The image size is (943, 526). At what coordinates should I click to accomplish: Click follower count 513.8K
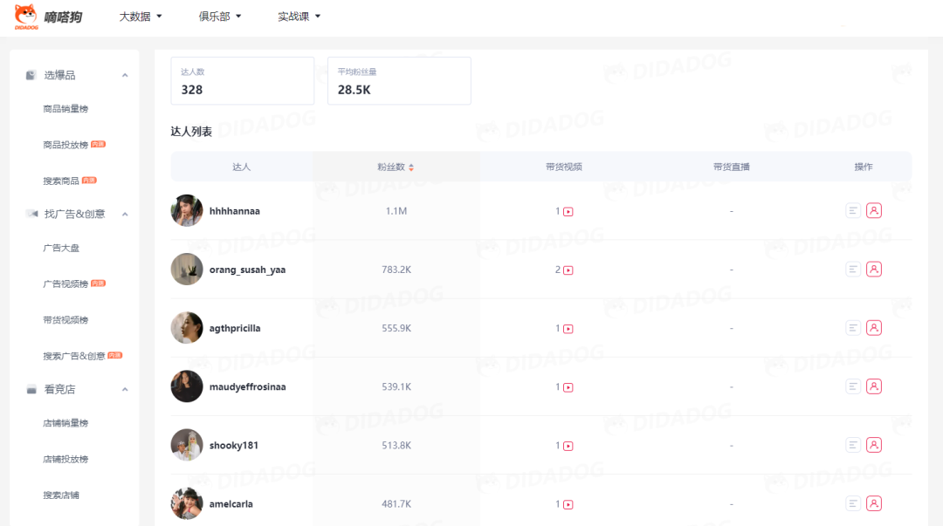(396, 446)
